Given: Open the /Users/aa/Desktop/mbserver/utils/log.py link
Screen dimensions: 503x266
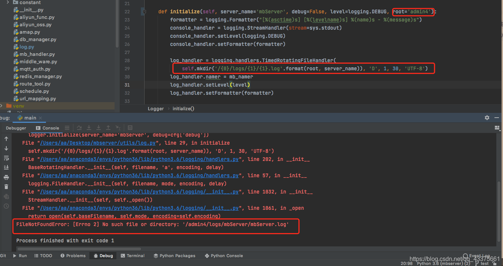Looking at the screenshot, I should coord(98,143).
